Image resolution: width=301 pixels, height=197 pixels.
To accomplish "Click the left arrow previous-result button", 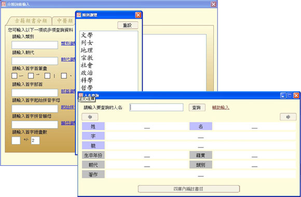I will [90, 117].
